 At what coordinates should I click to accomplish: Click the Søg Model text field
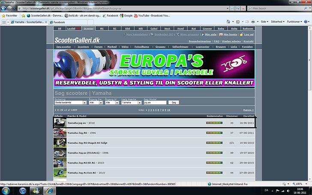[x=155, y=103]
